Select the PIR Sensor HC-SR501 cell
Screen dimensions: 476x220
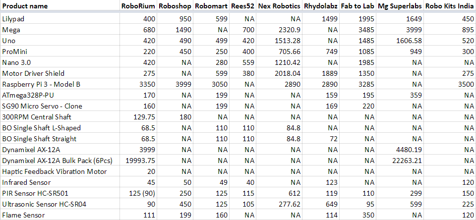pos(59,194)
